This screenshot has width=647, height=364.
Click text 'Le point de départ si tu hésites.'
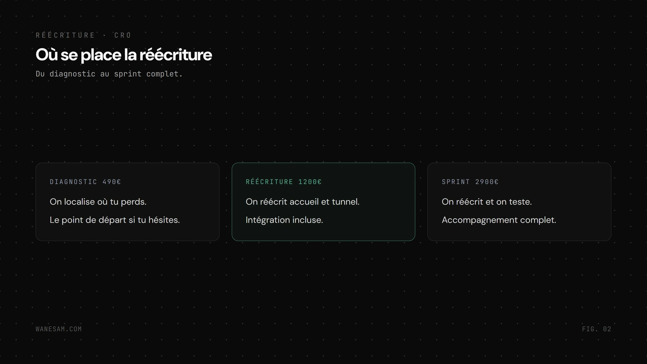pyautogui.click(x=115, y=220)
